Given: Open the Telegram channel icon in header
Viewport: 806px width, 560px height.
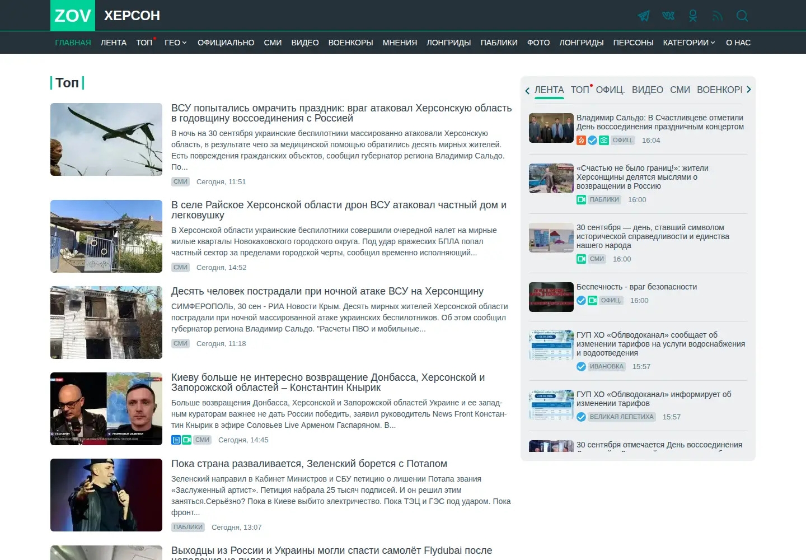Looking at the screenshot, I should pos(644,16).
